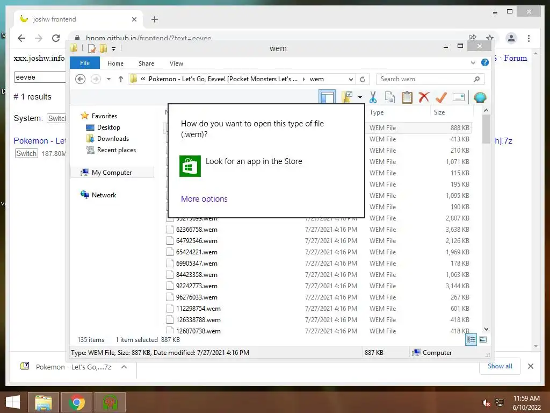Select file 112298754.wem
Image resolution: width=550 pixels, height=413 pixels.
tap(198, 308)
